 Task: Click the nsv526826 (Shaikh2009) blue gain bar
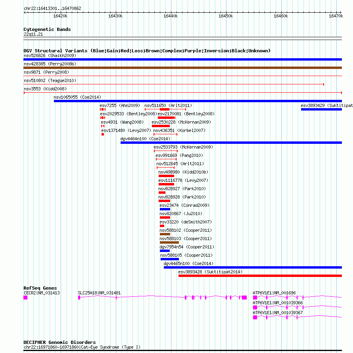(182, 59)
